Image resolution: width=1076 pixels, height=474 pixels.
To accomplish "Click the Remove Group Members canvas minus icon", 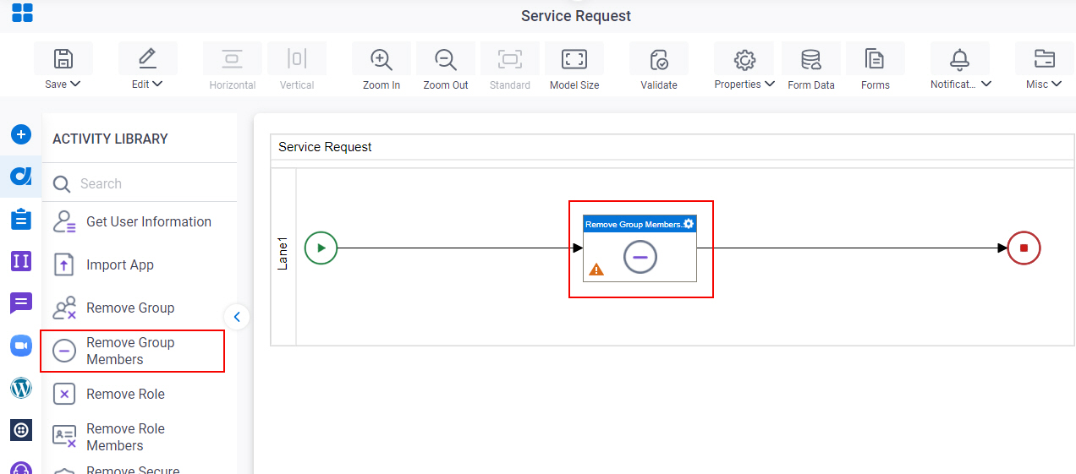I will pos(640,256).
